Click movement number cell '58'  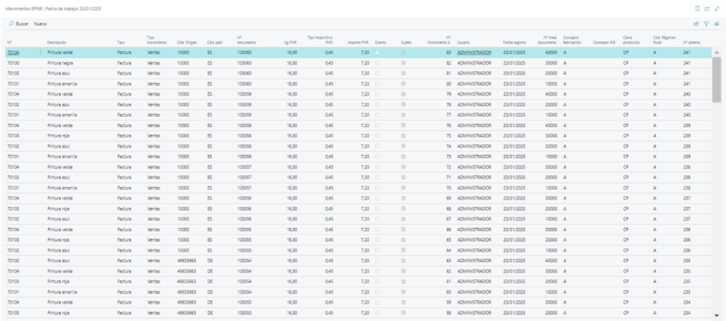coord(449,313)
